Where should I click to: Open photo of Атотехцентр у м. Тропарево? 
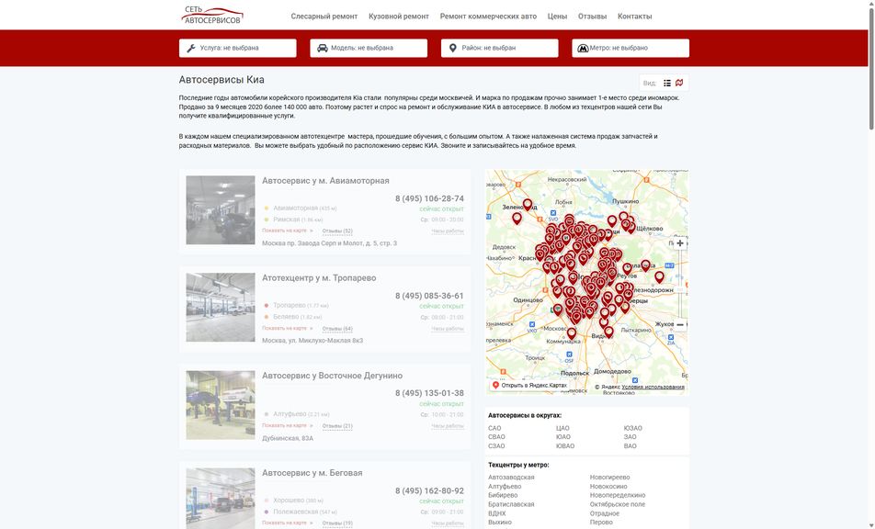(x=221, y=307)
